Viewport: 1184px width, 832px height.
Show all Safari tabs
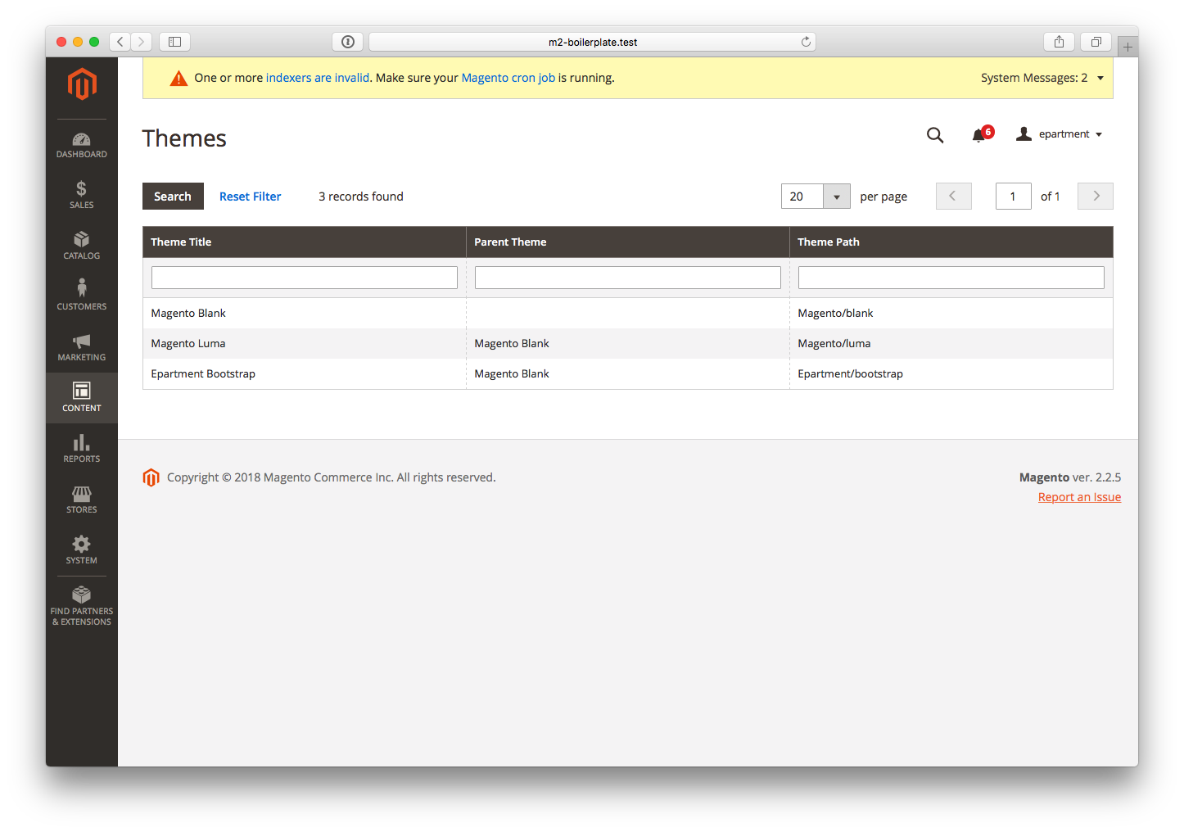click(x=1096, y=42)
